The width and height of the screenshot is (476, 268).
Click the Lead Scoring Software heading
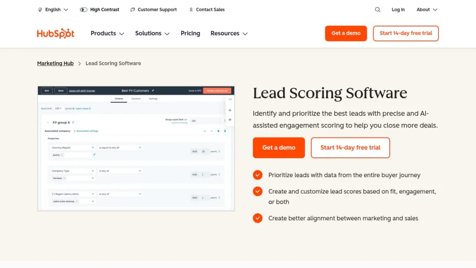[330, 93]
